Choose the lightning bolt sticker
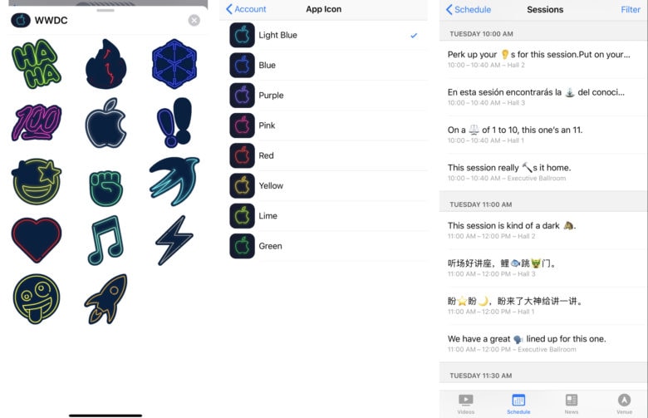This screenshot has width=648, height=418. tap(174, 240)
